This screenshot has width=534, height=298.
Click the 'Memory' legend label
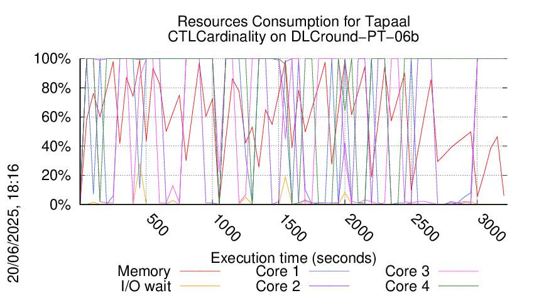144,272
